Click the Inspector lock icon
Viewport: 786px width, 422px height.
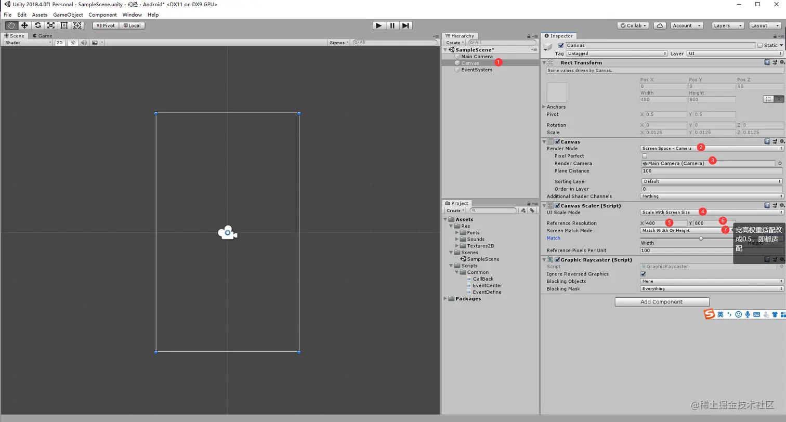tap(775, 36)
